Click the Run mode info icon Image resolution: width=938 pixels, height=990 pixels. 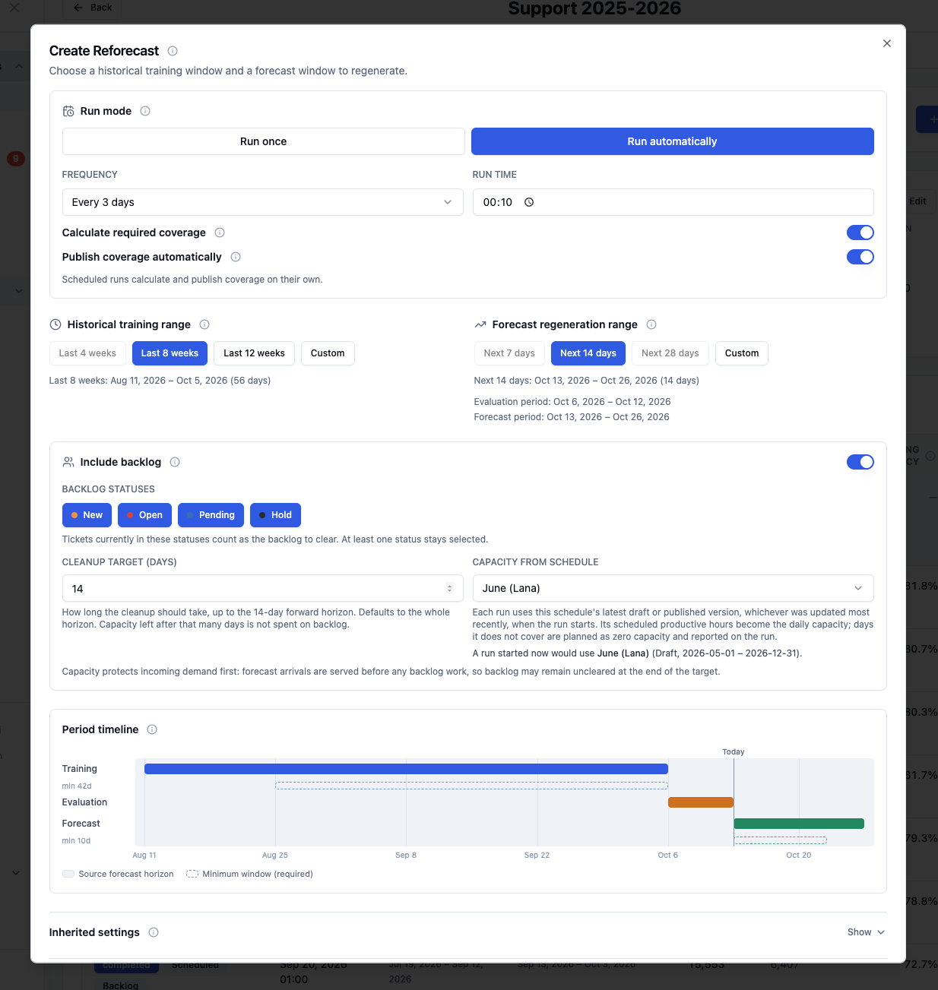pos(145,111)
